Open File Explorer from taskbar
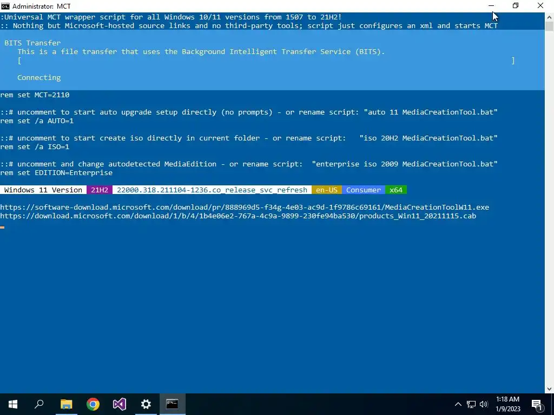Screen dimensions: 554x415 [x=66, y=404]
